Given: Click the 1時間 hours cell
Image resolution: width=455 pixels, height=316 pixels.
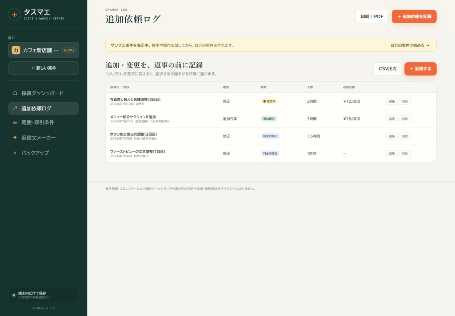Looking at the screenshot, I should pos(311,153).
